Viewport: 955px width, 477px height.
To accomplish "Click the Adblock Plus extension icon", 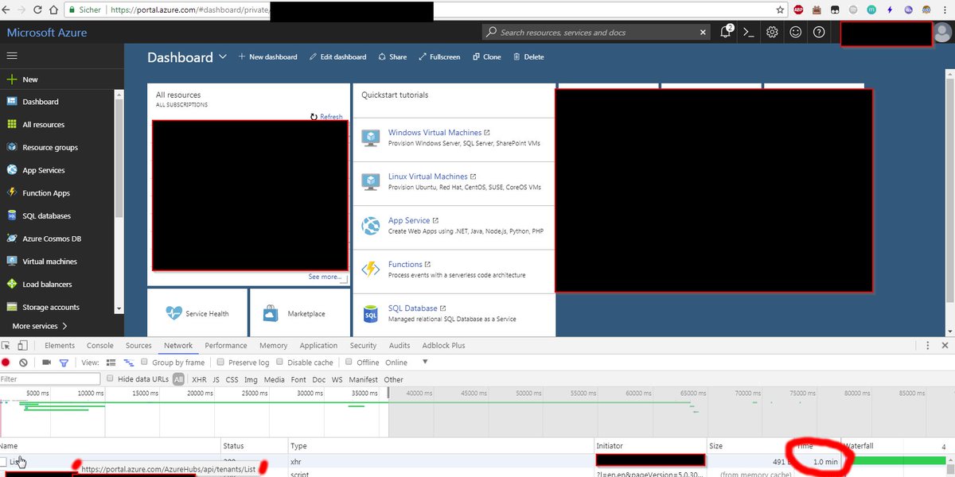I will click(x=798, y=10).
